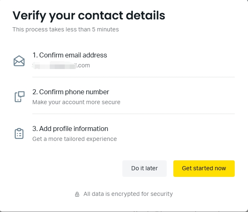Viewport: 248px width, 212px height.
Task: Click Get a more tailored experience text
Action: tap(75, 139)
